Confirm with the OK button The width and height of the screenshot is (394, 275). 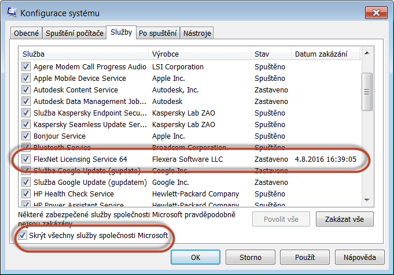click(x=195, y=257)
